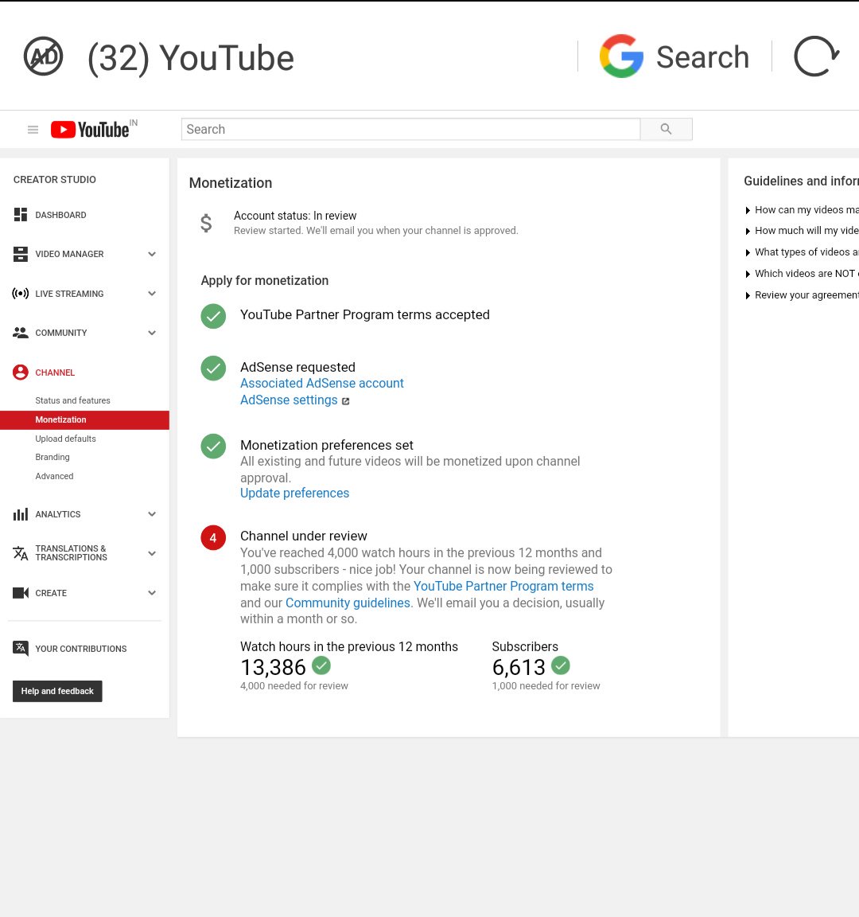Open the AdSense settings link

tap(289, 400)
